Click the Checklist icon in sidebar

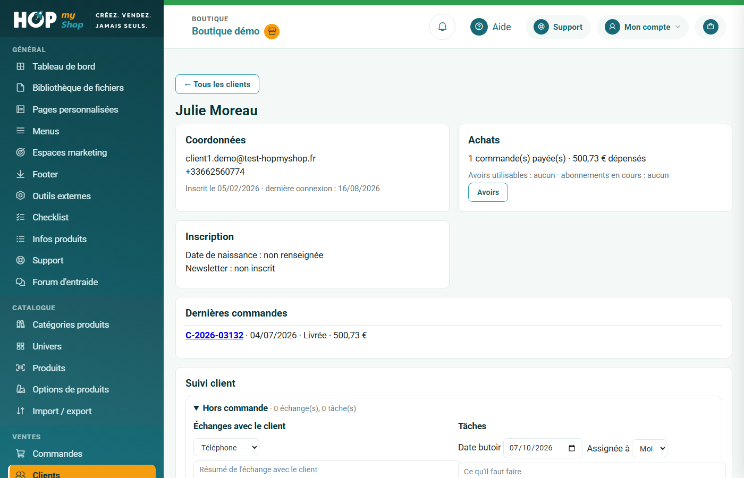(21, 217)
